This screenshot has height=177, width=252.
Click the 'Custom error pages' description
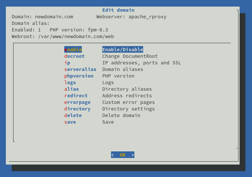[x=129, y=102]
